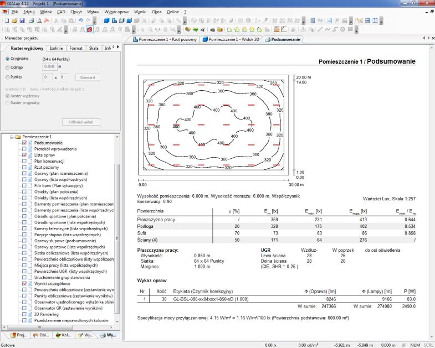Click the Standard button
This screenshot has height=348, width=435.
[88, 77]
